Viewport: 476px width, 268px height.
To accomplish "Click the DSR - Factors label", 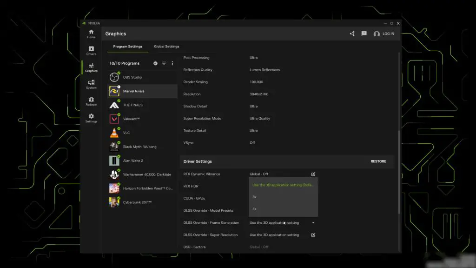I will [194, 247].
